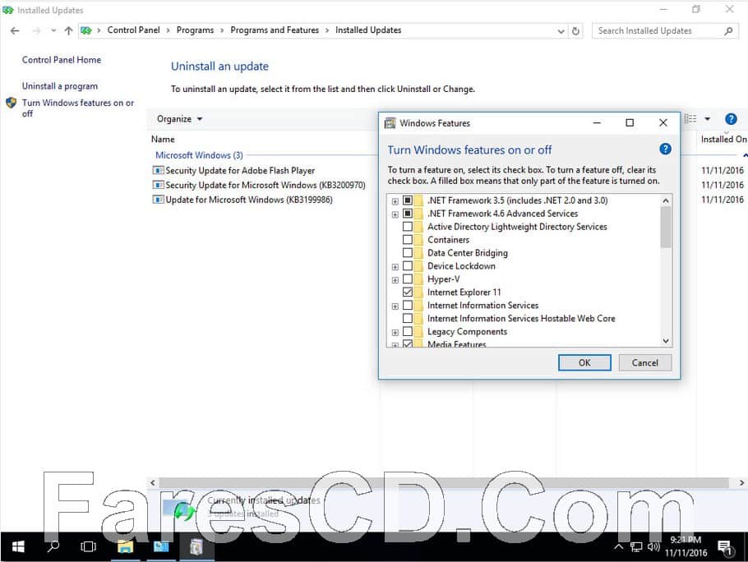Click the Security Update for Adobe Flash Player icon
Image resolution: width=748 pixels, height=562 pixels.
pyautogui.click(x=158, y=170)
